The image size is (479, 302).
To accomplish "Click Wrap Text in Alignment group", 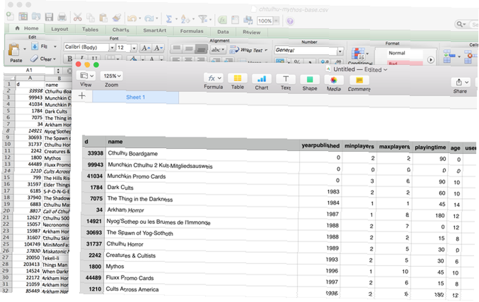I will 249,50.
